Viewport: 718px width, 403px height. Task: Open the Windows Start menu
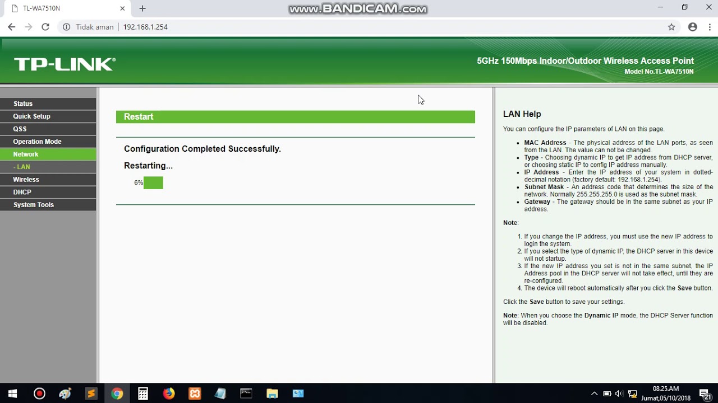[x=12, y=393]
